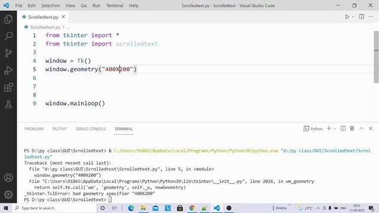Close the terminal panel
379x213 pixels.
(371, 128)
